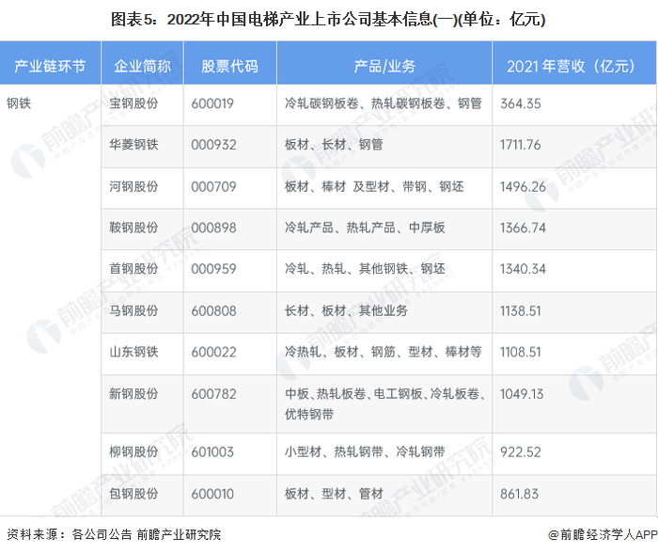The width and height of the screenshot is (658, 554).
Task: Click company name 首钢股份
Action: (x=133, y=269)
